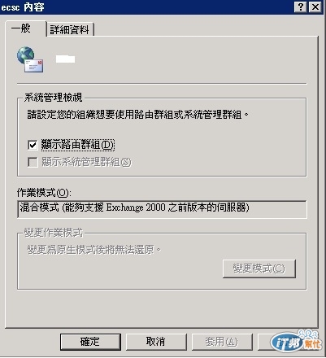Click the 顯示路由群組(D) label text
This screenshot has width=326, height=358.
(x=78, y=145)
